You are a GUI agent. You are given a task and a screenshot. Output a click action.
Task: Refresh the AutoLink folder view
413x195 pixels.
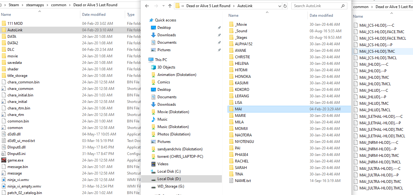(285, 6)
